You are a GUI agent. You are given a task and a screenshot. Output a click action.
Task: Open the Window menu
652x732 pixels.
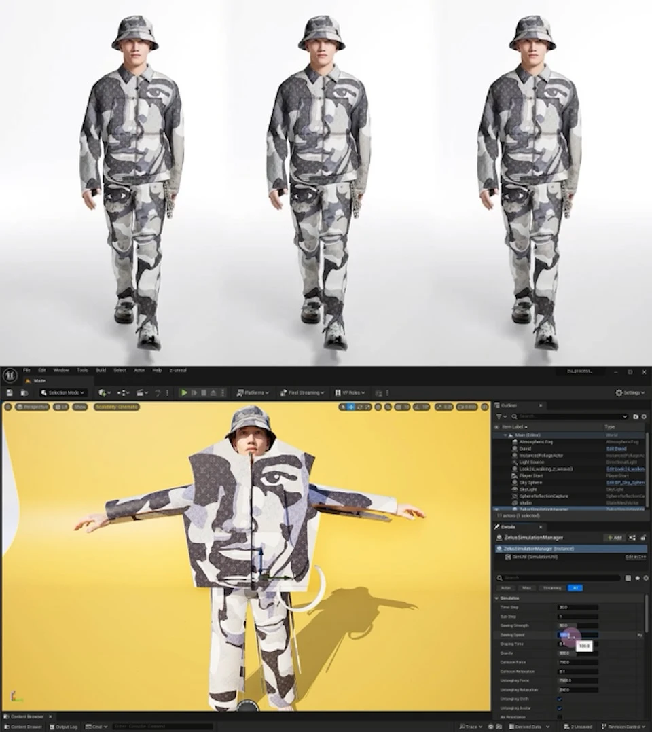coord(60,370)
